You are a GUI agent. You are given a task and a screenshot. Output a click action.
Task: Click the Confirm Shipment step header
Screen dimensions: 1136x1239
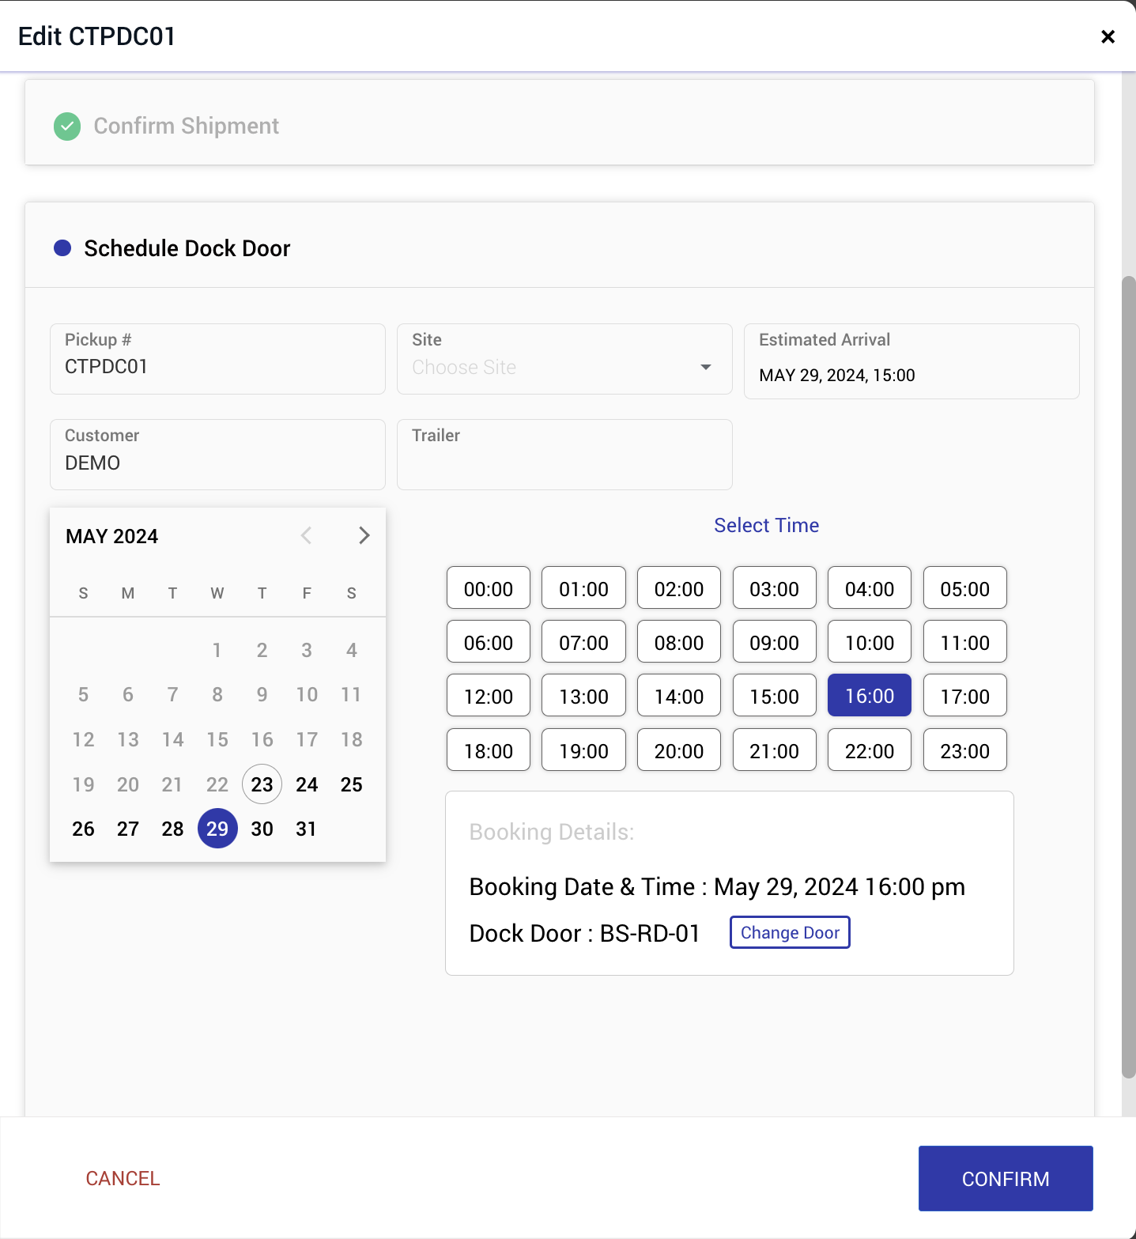pyautogui.click(x=560, y=123)
